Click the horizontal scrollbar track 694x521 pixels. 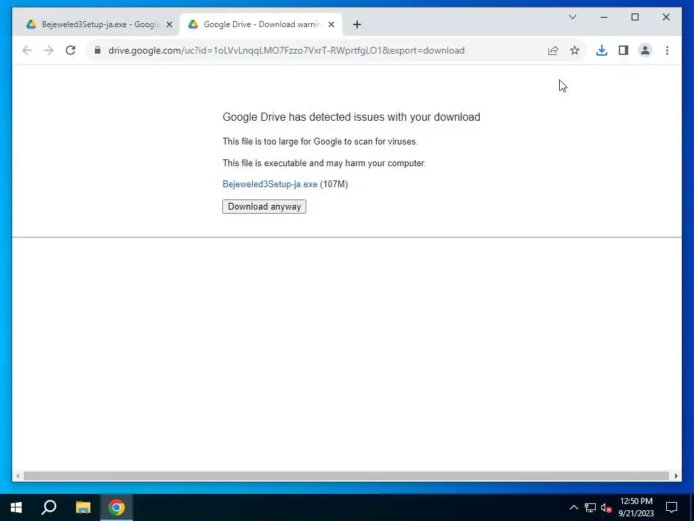[x=346, y=476]
